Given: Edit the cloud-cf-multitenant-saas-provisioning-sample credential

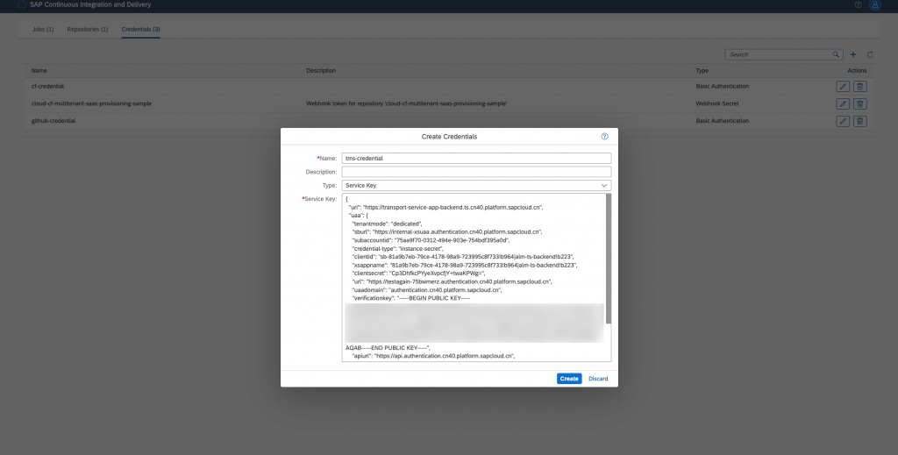Looking at the screenshot, I should [843, 103].
